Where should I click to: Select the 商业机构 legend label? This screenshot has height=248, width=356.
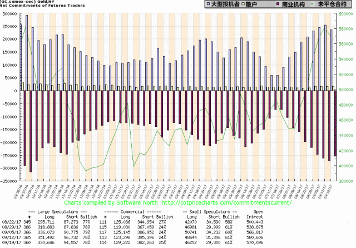293,4
